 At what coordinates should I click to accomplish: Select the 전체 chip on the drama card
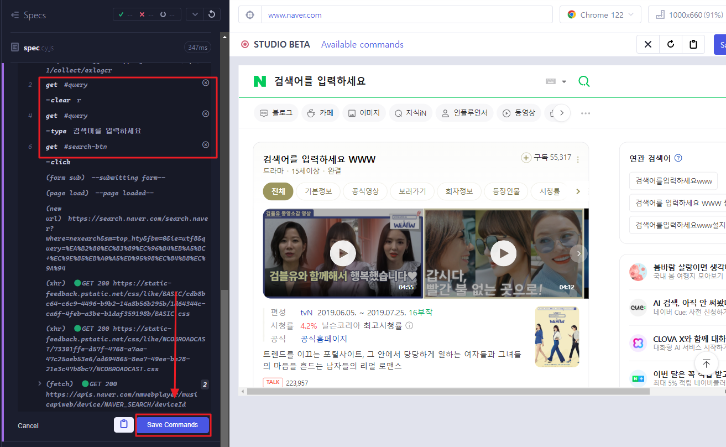click(278, 191)
